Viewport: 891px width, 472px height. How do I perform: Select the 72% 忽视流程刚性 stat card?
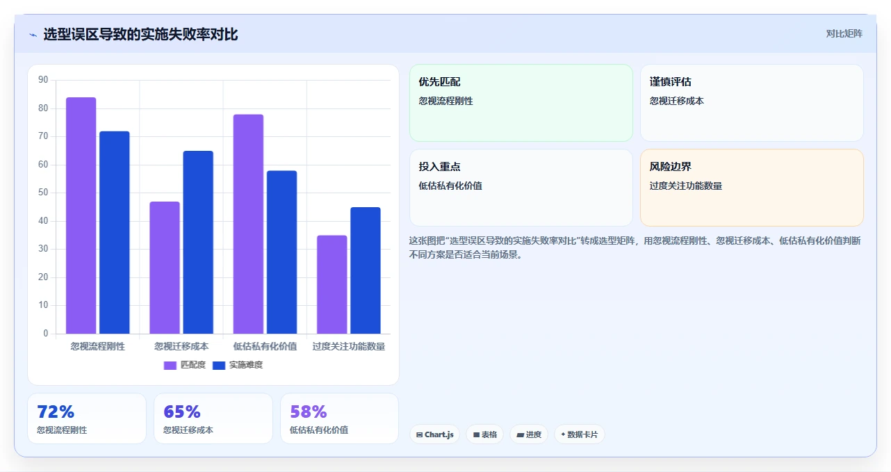[87, 418]
